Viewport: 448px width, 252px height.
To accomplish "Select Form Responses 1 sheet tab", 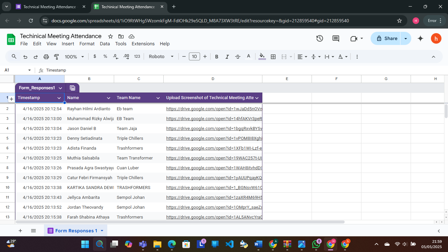I will point(75,231).
